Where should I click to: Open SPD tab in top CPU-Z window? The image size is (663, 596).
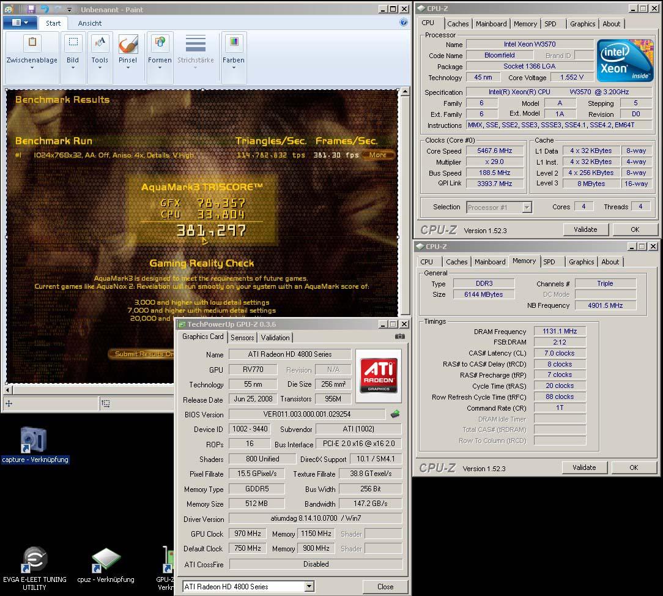click(x=550, y=24)
